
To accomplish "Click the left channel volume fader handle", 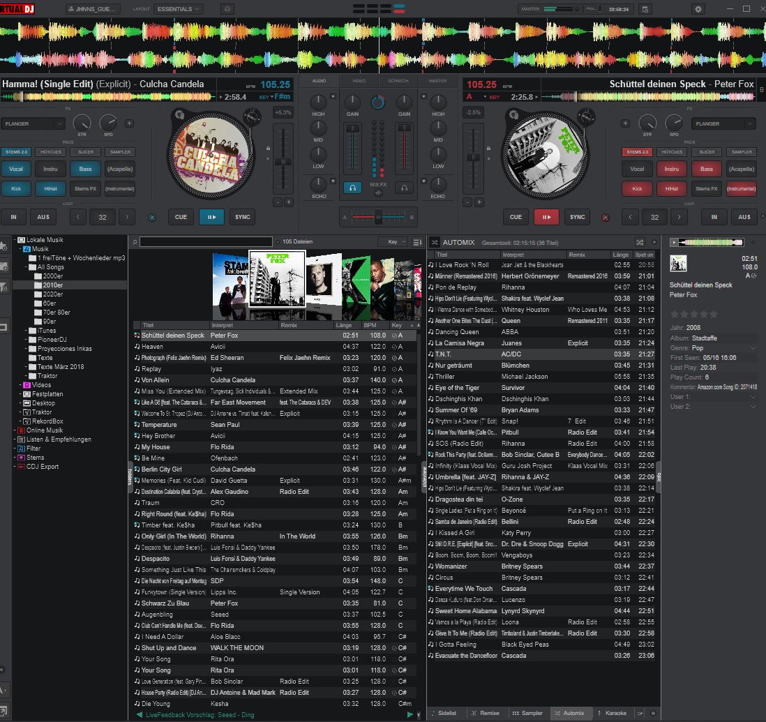I will (x=352, y=128).
